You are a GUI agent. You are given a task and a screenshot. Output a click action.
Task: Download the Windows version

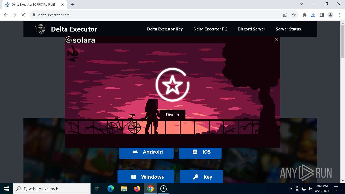pos(146,177)
